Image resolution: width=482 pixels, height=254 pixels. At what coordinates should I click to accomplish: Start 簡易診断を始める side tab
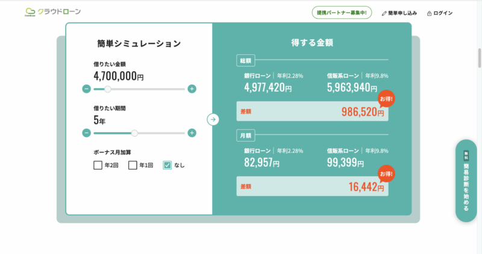466,180
